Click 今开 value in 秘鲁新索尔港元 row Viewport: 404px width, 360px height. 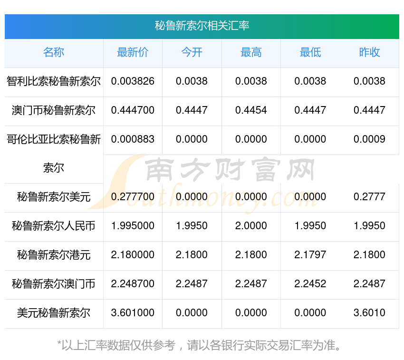(192, 255)
